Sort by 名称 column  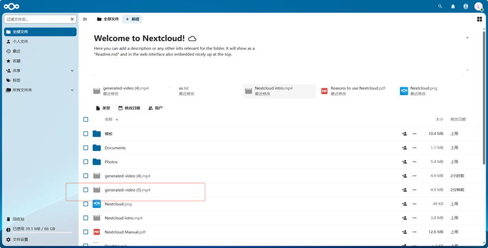click(111, 119)
